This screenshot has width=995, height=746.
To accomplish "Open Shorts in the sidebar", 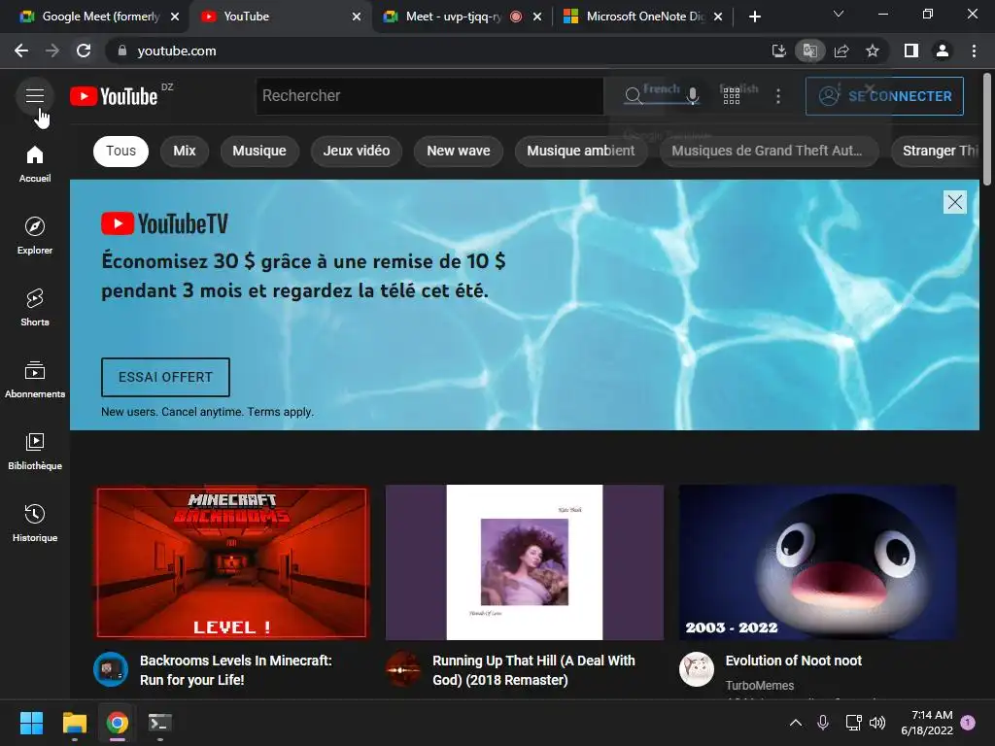I will 35,308.
